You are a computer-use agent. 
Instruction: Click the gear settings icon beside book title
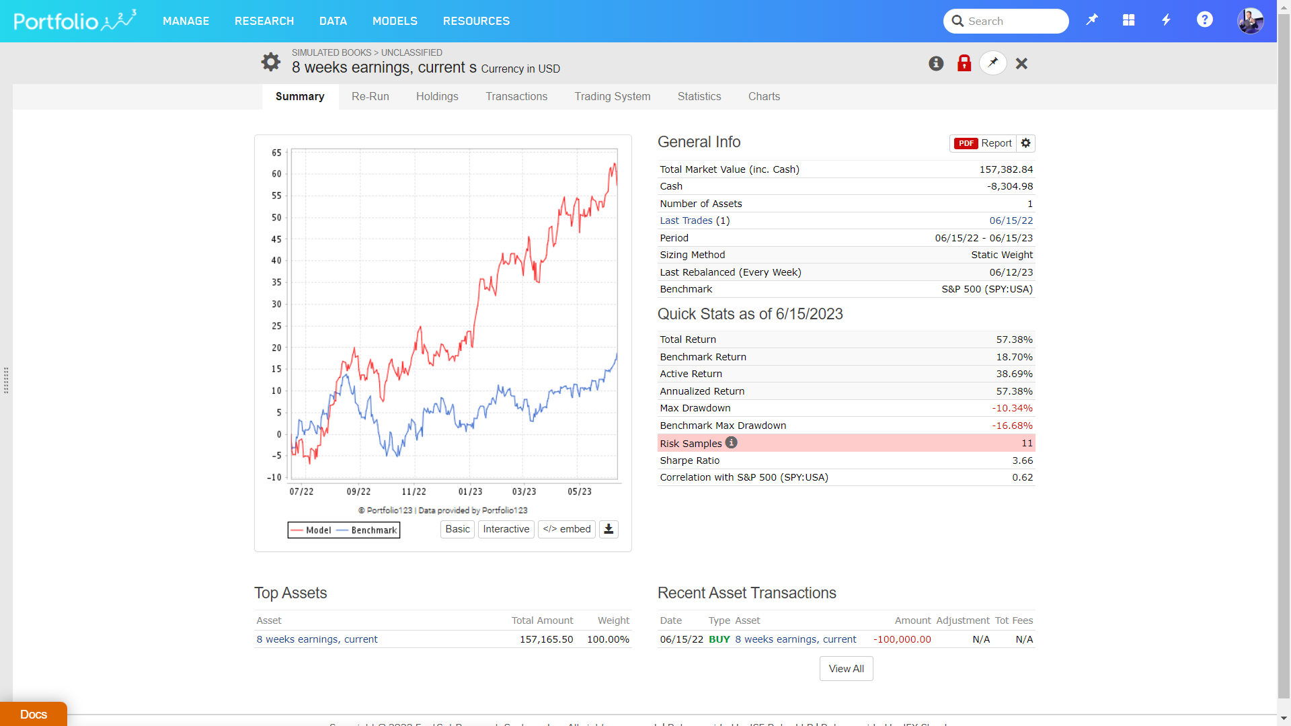click(271, 62)
